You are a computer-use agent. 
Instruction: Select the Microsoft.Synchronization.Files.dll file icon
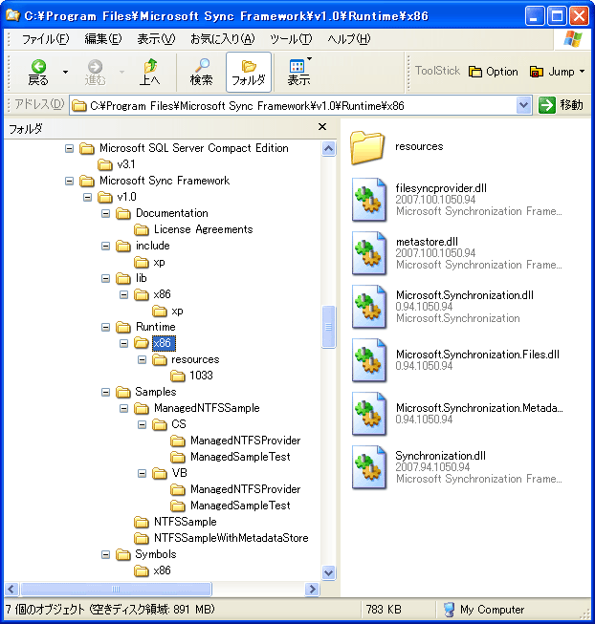pyautogui.click(x=369, y=360)
